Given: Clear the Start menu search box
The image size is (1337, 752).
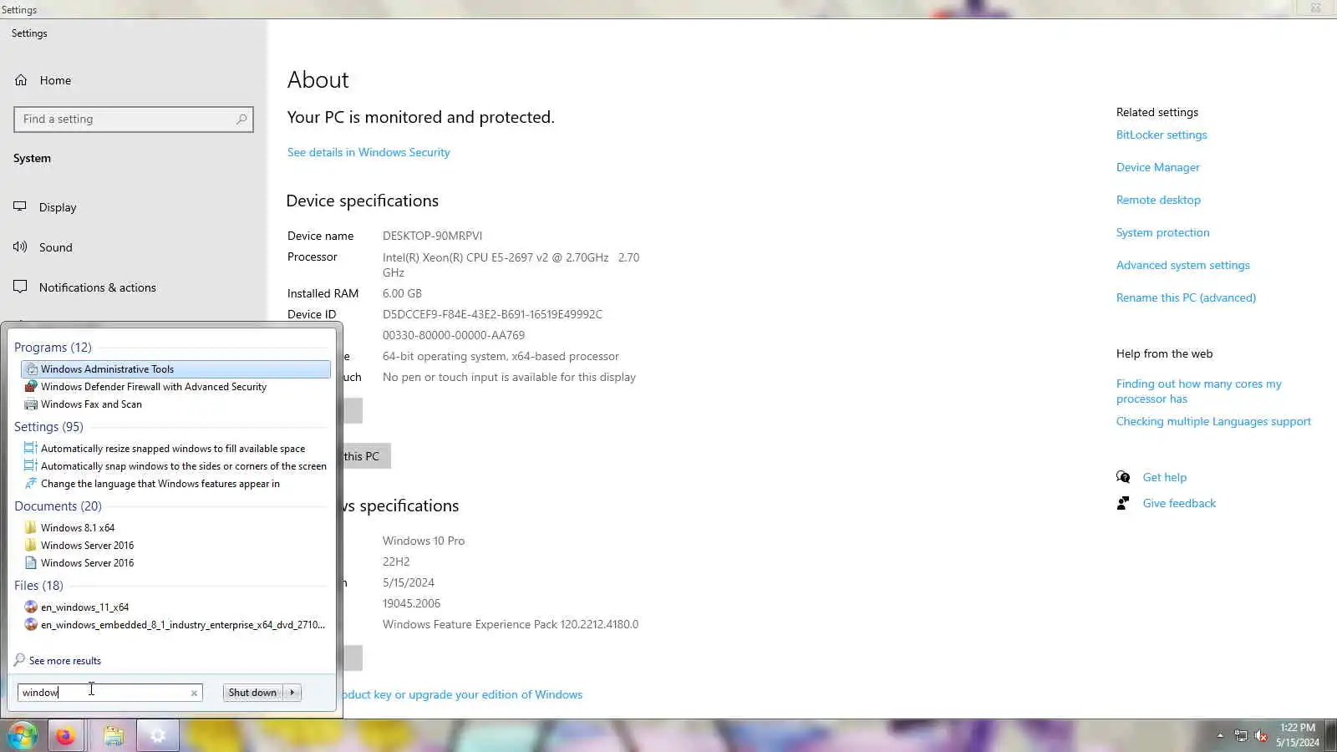Looking at the screenshot, I should 194,693.
